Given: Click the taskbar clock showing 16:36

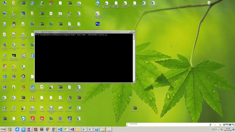Looking at the screenshot, I should pyautogui.click(x=227, y=129).
